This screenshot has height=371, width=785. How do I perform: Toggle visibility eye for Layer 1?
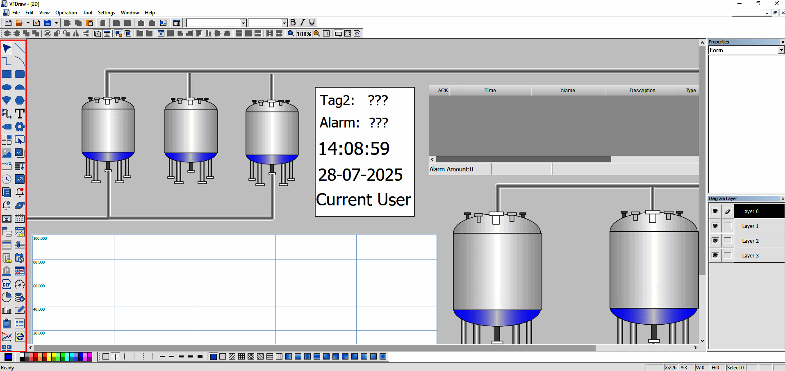click(x=715, y=226)
